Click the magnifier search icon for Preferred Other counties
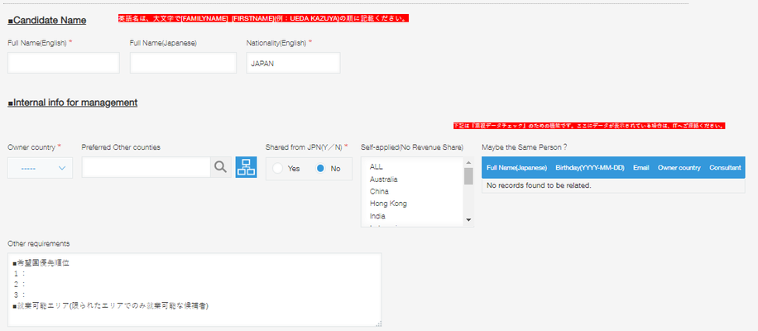 221,167
